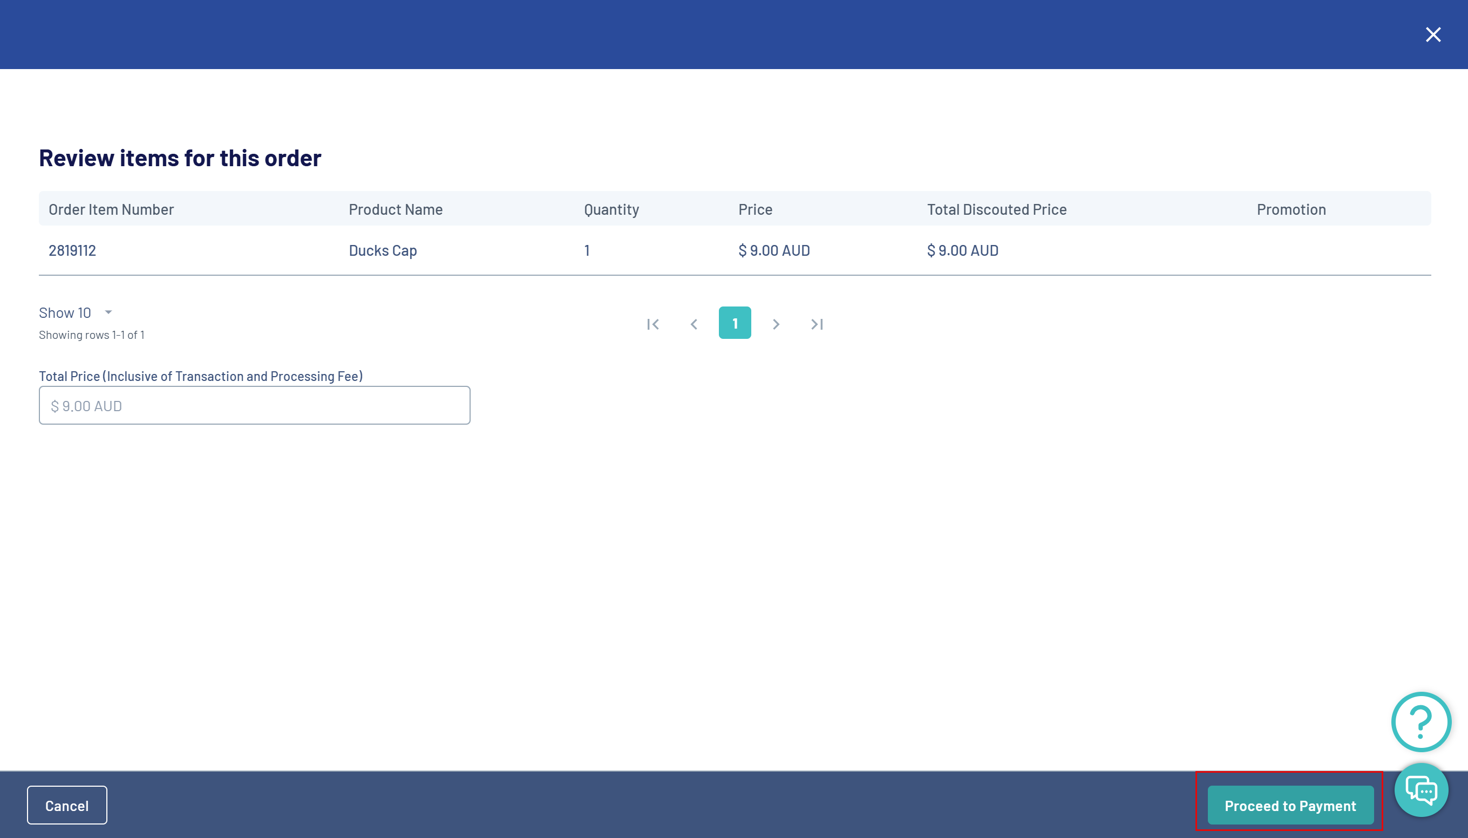The width and height of the screenshot is (1468, 838).
Task: Click the Price column header
Action: (755, 209)
